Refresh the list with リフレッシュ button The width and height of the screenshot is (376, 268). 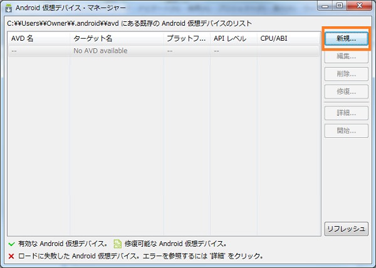347,229
